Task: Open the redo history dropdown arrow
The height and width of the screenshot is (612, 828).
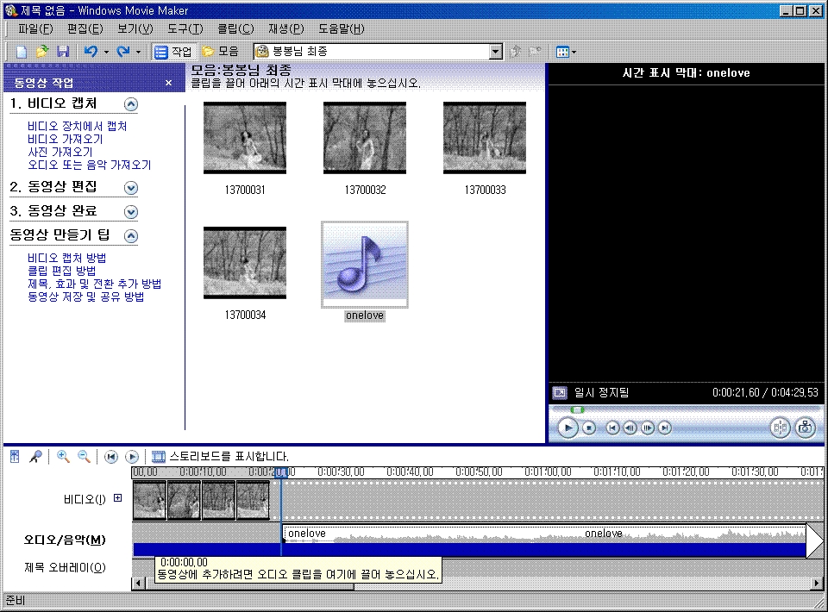Action: 138,52
